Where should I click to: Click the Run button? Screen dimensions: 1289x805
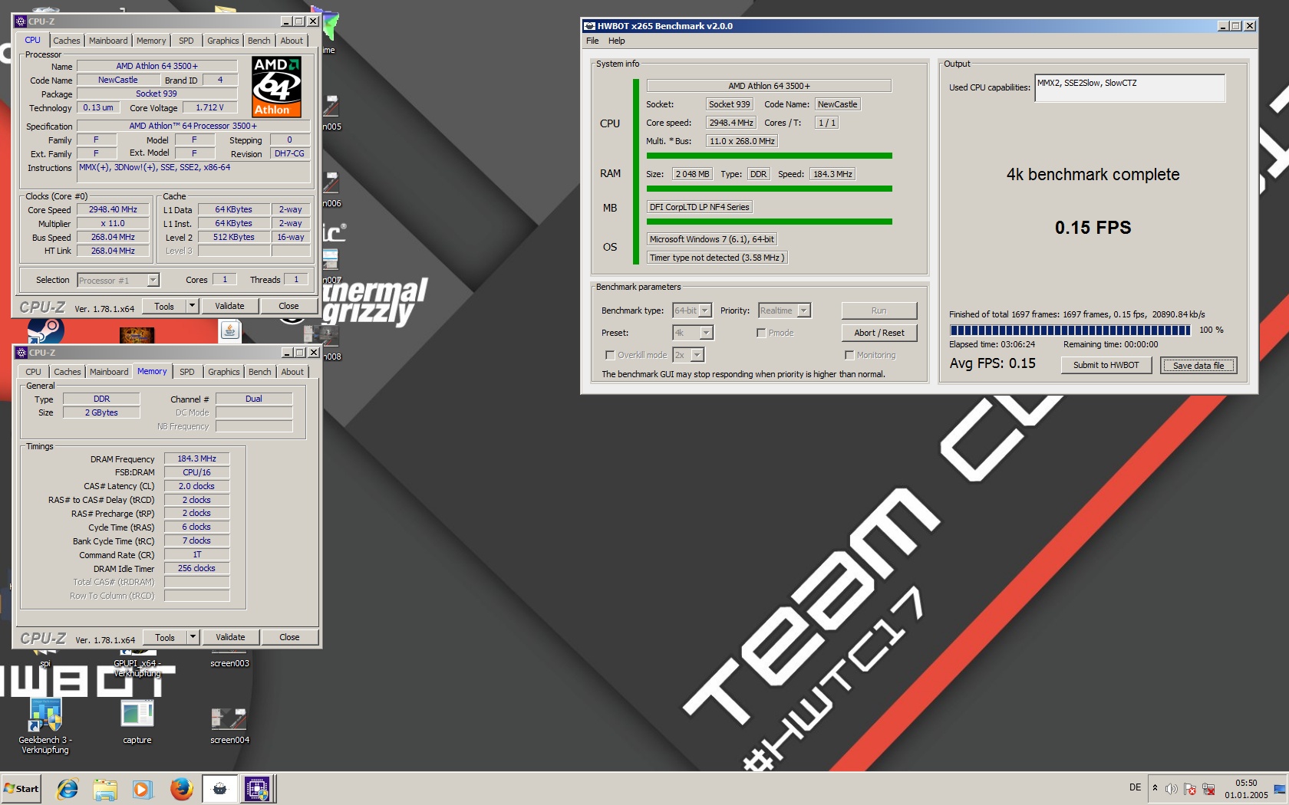(879, 310)
